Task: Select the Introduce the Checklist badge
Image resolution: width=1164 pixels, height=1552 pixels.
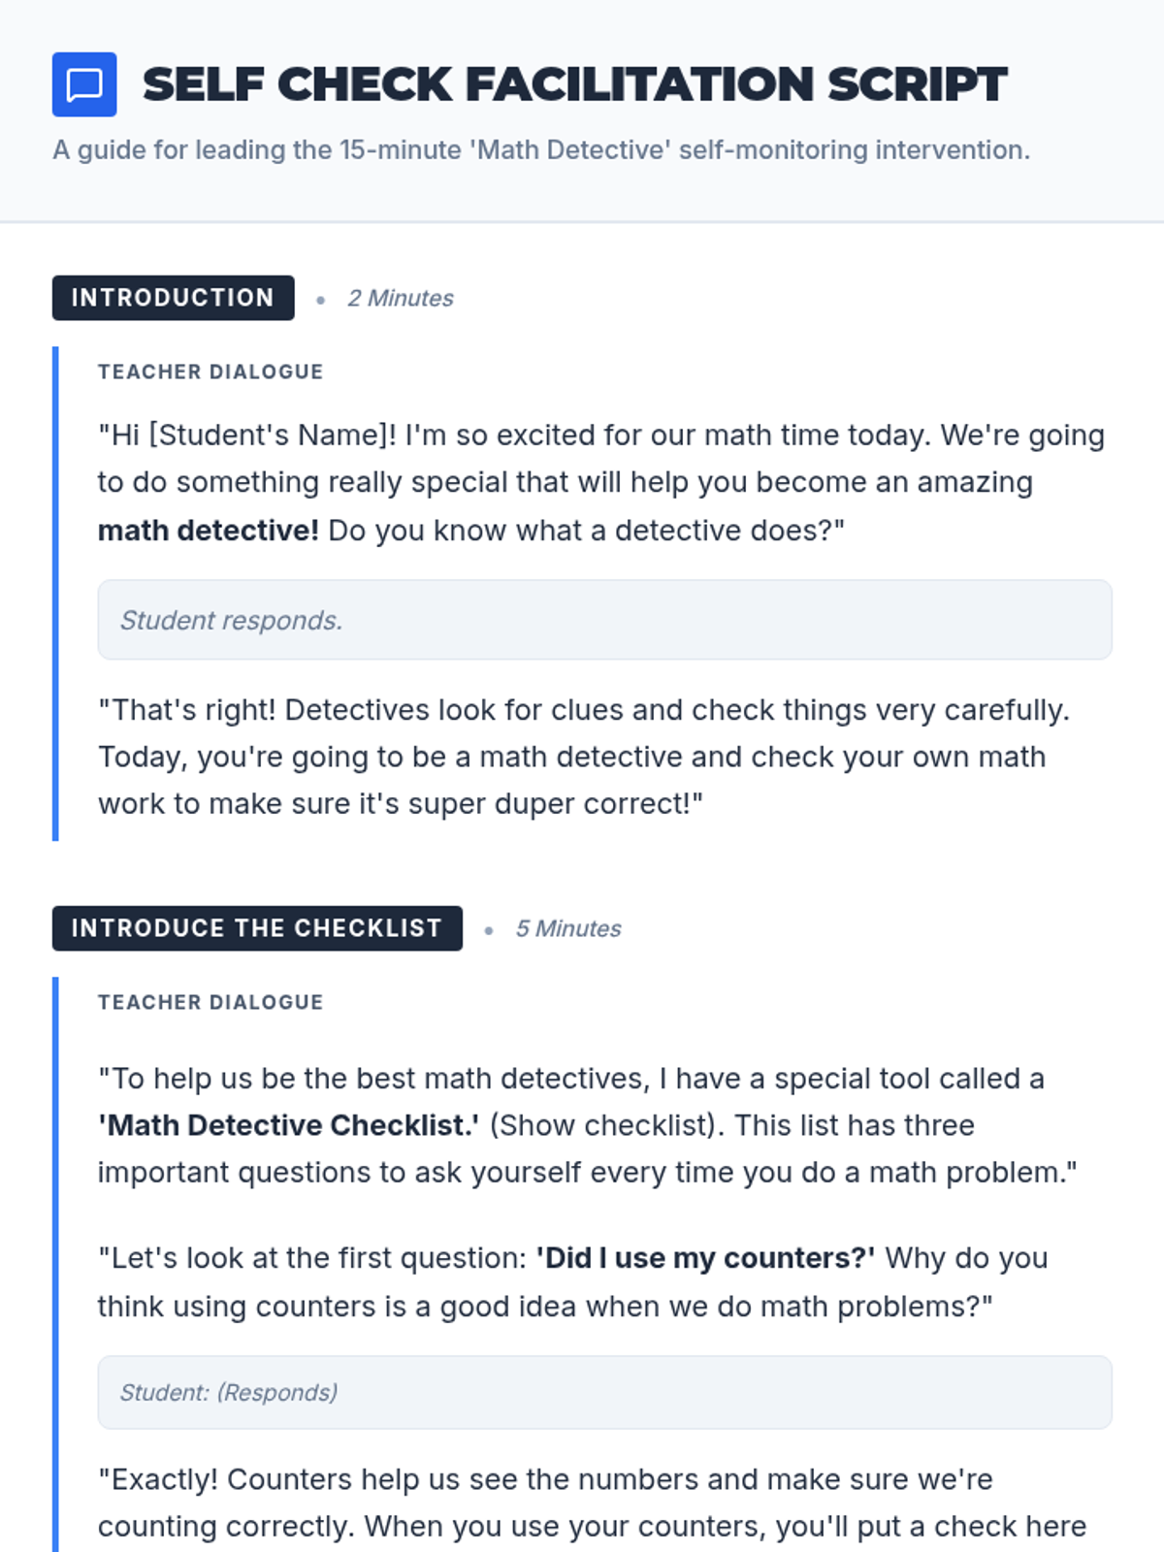Action: (257, 928)
